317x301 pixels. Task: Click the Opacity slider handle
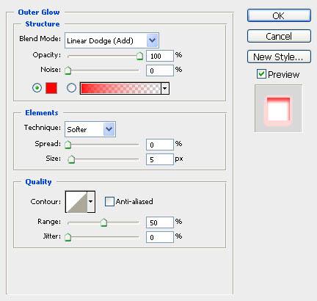click(x=139, y=56)
